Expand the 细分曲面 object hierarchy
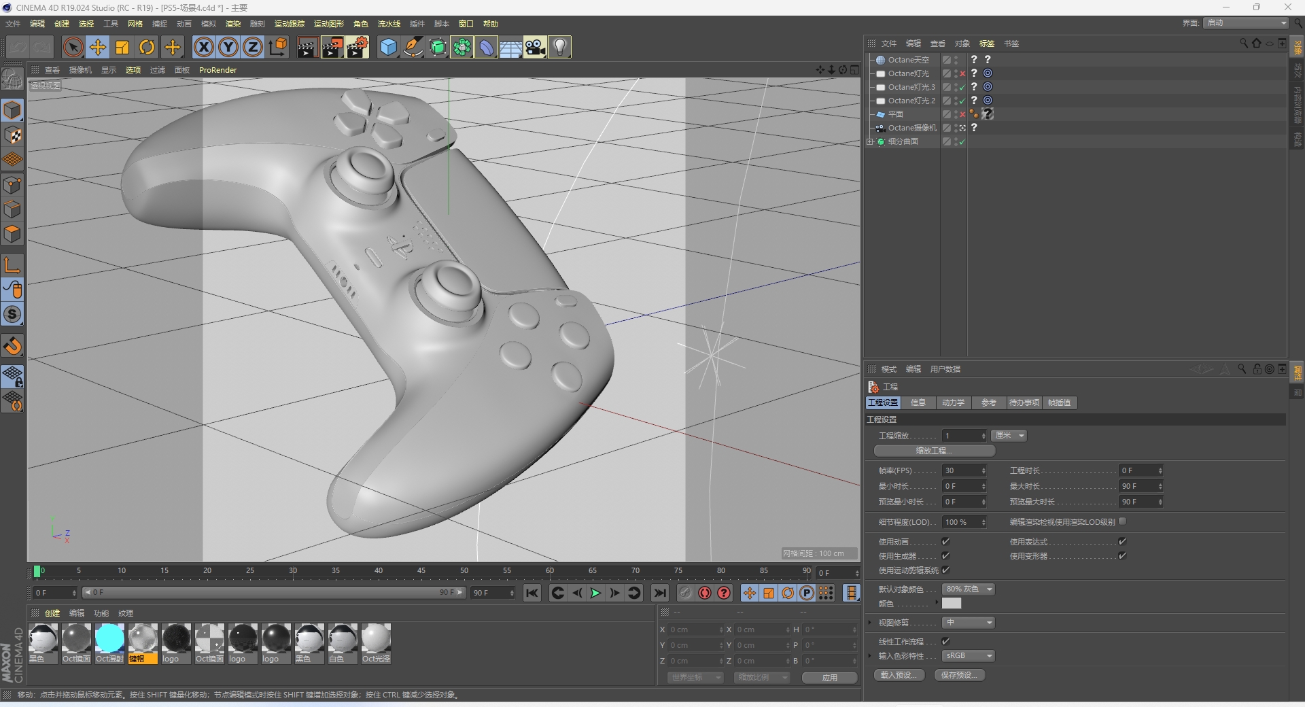Viewport: 1305px width, 707px height. [x=870, y=142]
